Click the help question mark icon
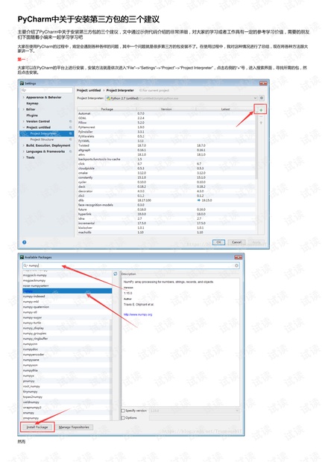Image resolution: width=328 pixels, height=462 pixels. [x=24, y=242]
